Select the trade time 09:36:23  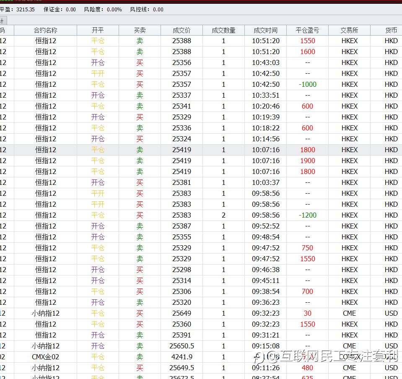pos(266,302)
